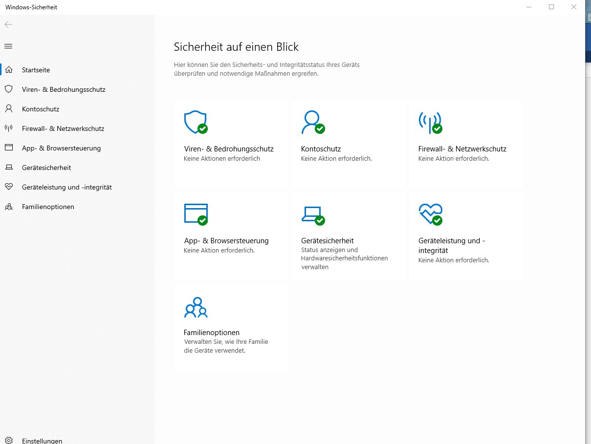Click the family icon beside Familienoptionen in sidebar
The height and width of the screenshot is (444, 591).
click(x=8, y=207)
